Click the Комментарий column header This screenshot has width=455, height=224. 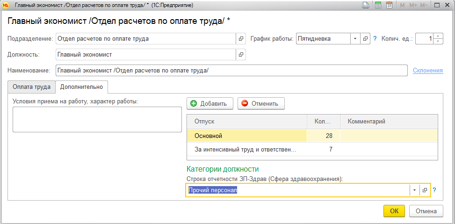click(389, 122)
